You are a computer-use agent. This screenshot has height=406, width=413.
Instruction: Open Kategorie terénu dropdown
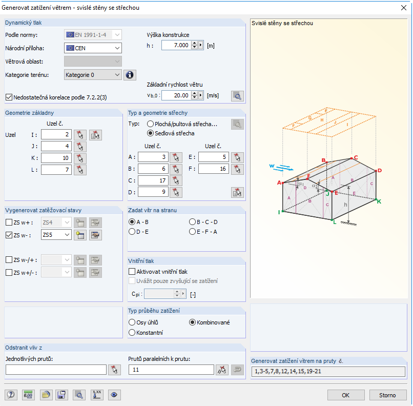point(93,75)
